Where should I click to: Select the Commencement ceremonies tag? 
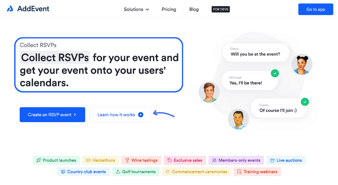coord(196,172)
